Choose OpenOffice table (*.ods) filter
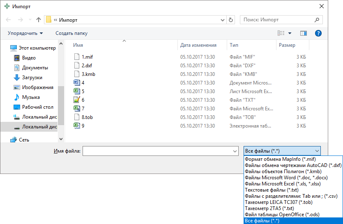 click(x=282, y=214)
